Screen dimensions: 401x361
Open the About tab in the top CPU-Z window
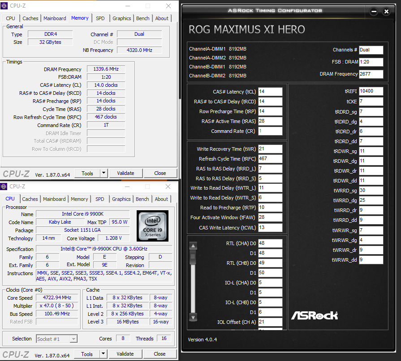point(162,18)
